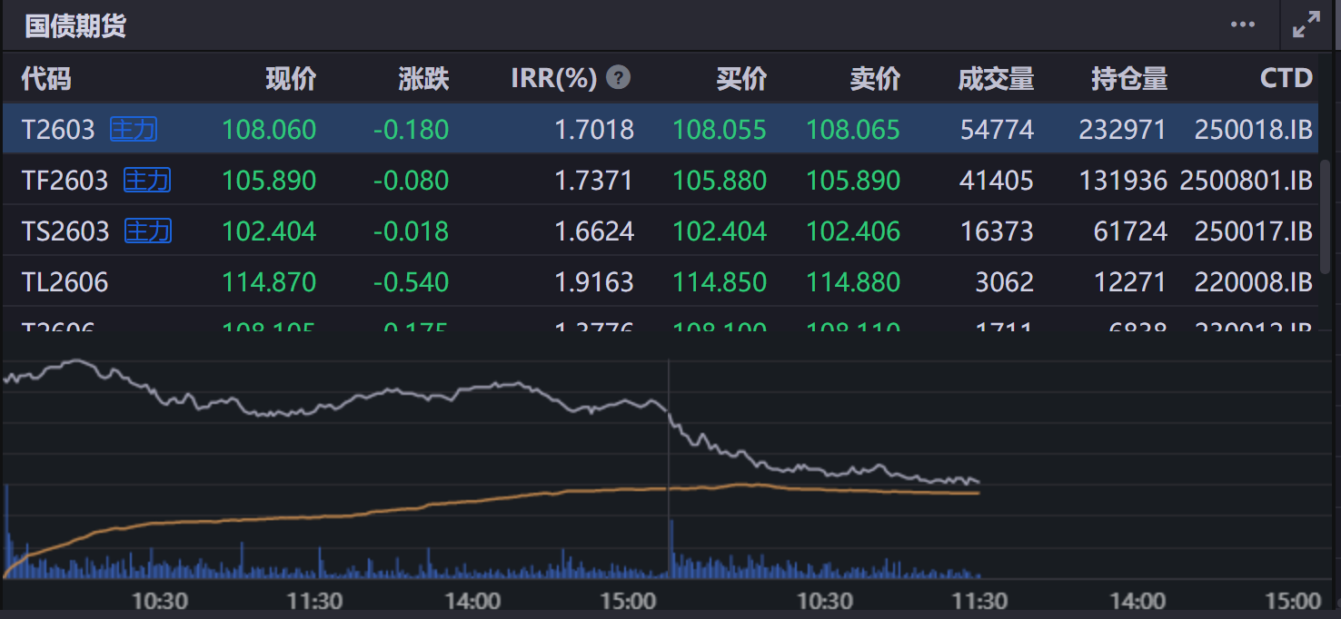Sort by the 涨跌 column header
Viewport: 1341px width, 619px height.
pos(423,79)
